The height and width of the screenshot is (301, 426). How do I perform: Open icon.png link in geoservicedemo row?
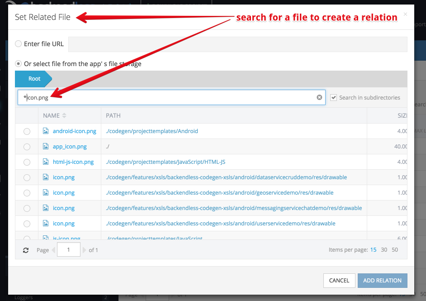(x=64, y=193)
